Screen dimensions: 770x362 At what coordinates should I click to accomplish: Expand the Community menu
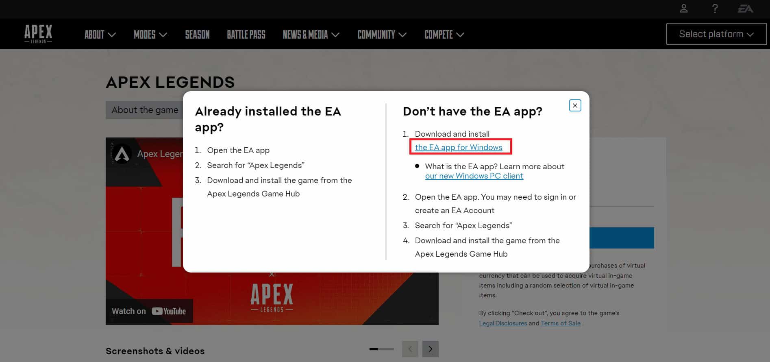[382, 35]
